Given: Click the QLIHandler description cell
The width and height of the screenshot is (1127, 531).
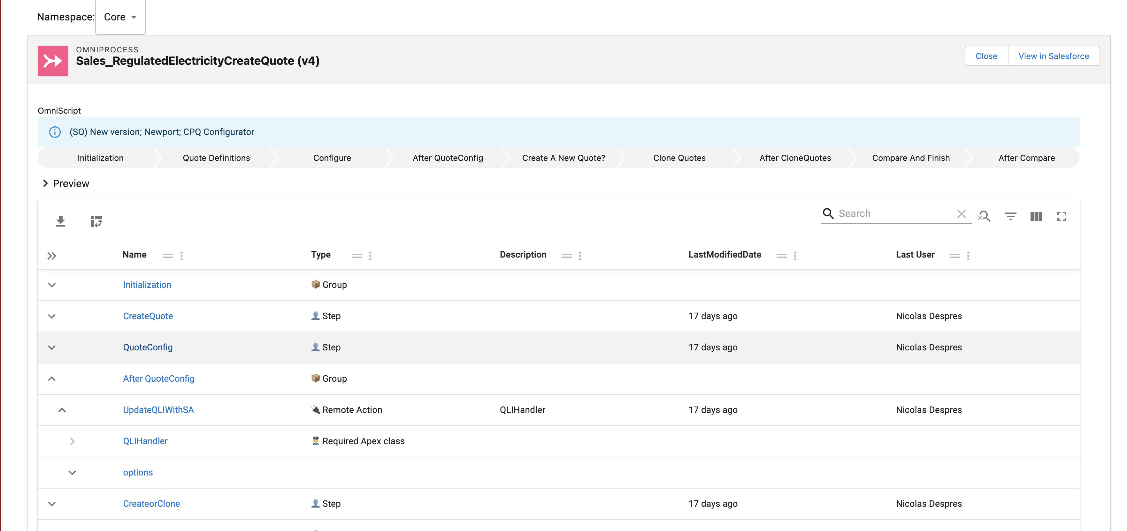Looking at the screenshot, I should click(x=522, y=410).
